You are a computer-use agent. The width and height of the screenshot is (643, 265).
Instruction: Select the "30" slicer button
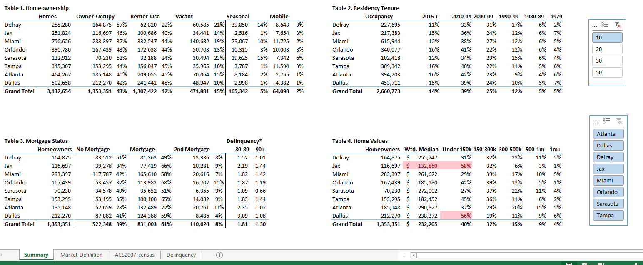coord(607,61)
